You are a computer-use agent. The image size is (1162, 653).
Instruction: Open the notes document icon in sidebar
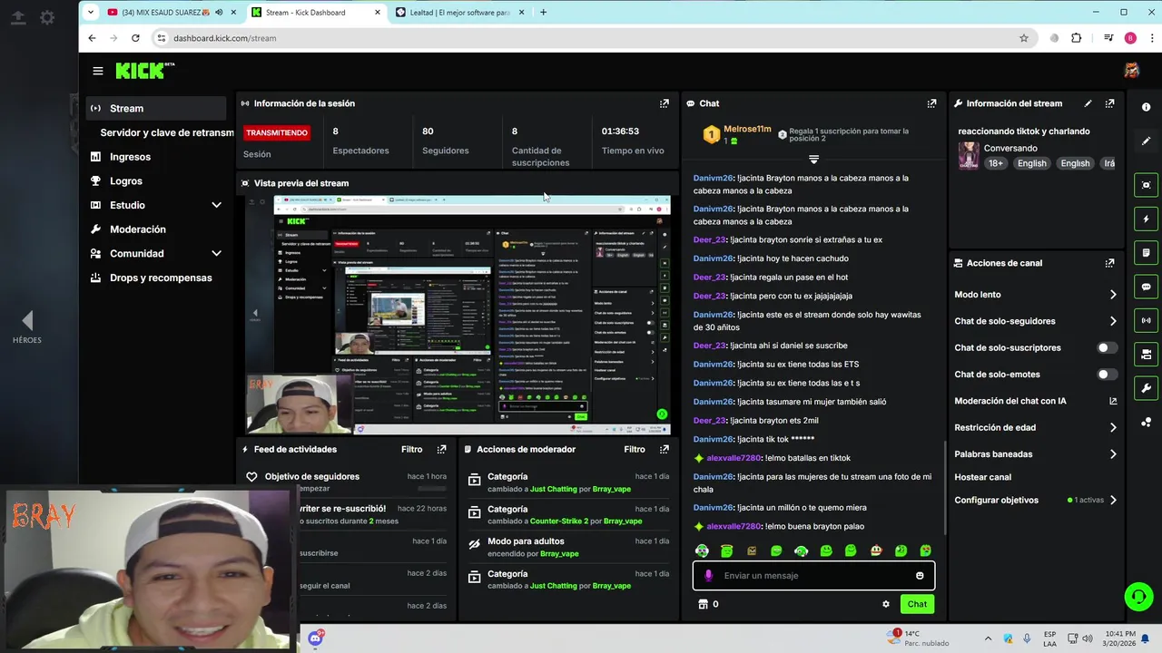(x=1146, y=253)
